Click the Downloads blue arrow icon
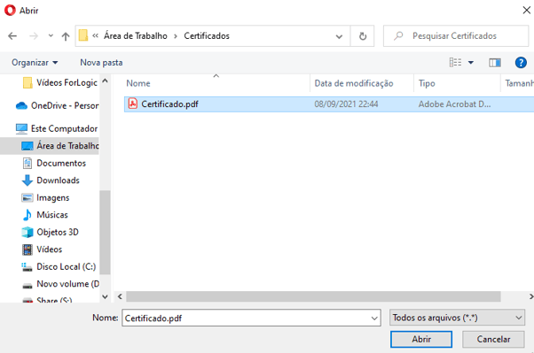 tap(27, 180)
